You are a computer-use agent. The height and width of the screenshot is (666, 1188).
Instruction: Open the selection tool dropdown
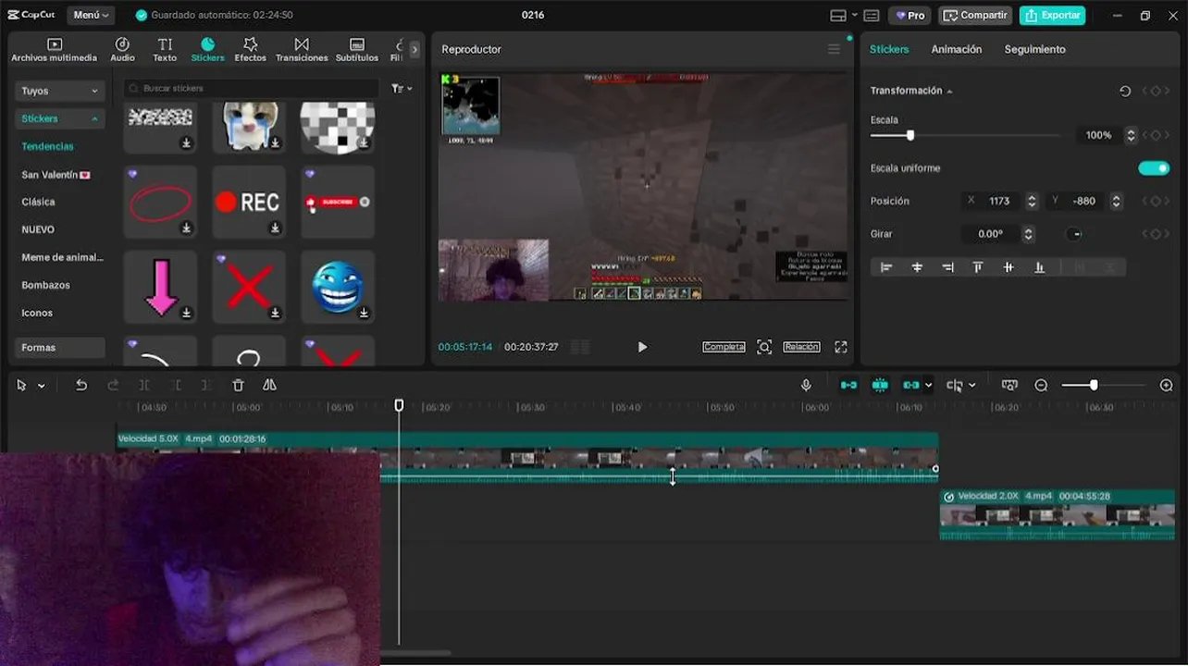[41, 386]
